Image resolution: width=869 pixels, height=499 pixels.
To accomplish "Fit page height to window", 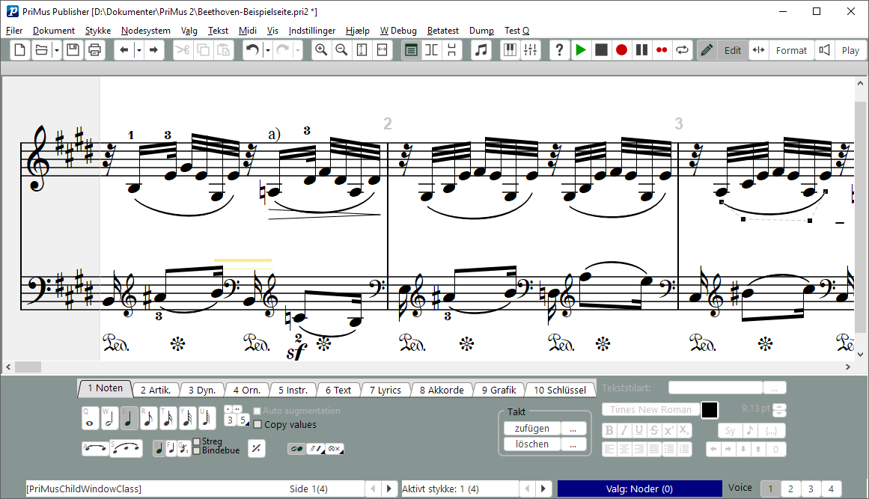I will (362, 50).
